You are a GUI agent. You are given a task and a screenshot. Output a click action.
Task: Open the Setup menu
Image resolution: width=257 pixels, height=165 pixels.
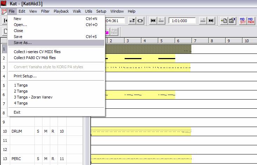click(101, 11)
